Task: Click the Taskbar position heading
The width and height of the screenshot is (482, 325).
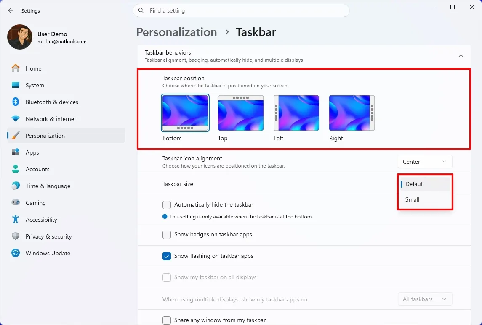Action: [x=184, y=78]
